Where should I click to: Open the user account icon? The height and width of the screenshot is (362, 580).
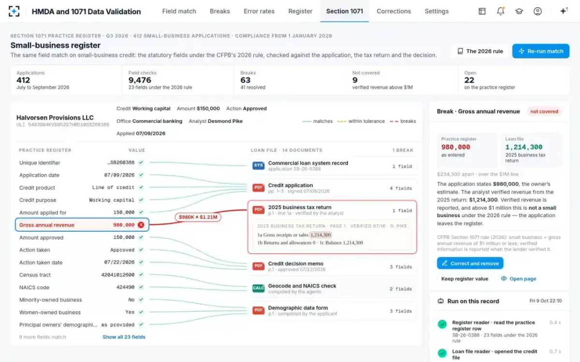(x=537, y=11)
